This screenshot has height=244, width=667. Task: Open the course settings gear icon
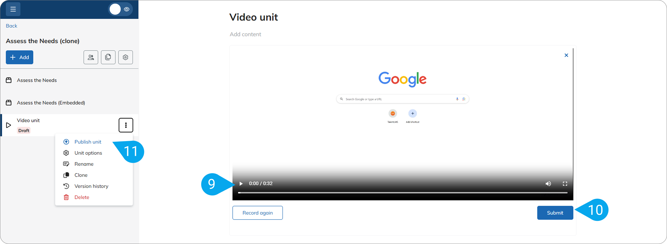point(125,57)
